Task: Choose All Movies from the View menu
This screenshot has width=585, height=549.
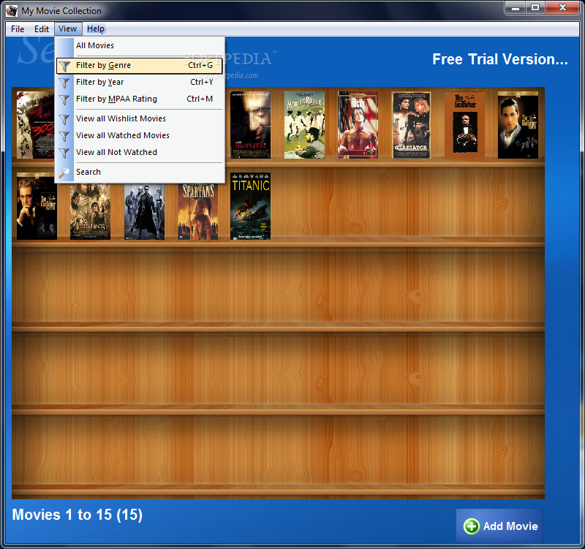Action: pyautogui.click(x=140, y=45)
